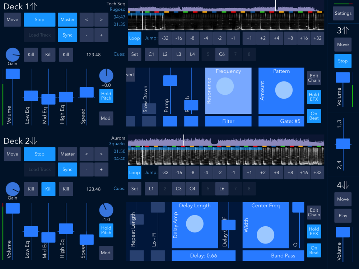Toggle Loop on Deck 1
The image size is (359, 269).
coord(134,38)
